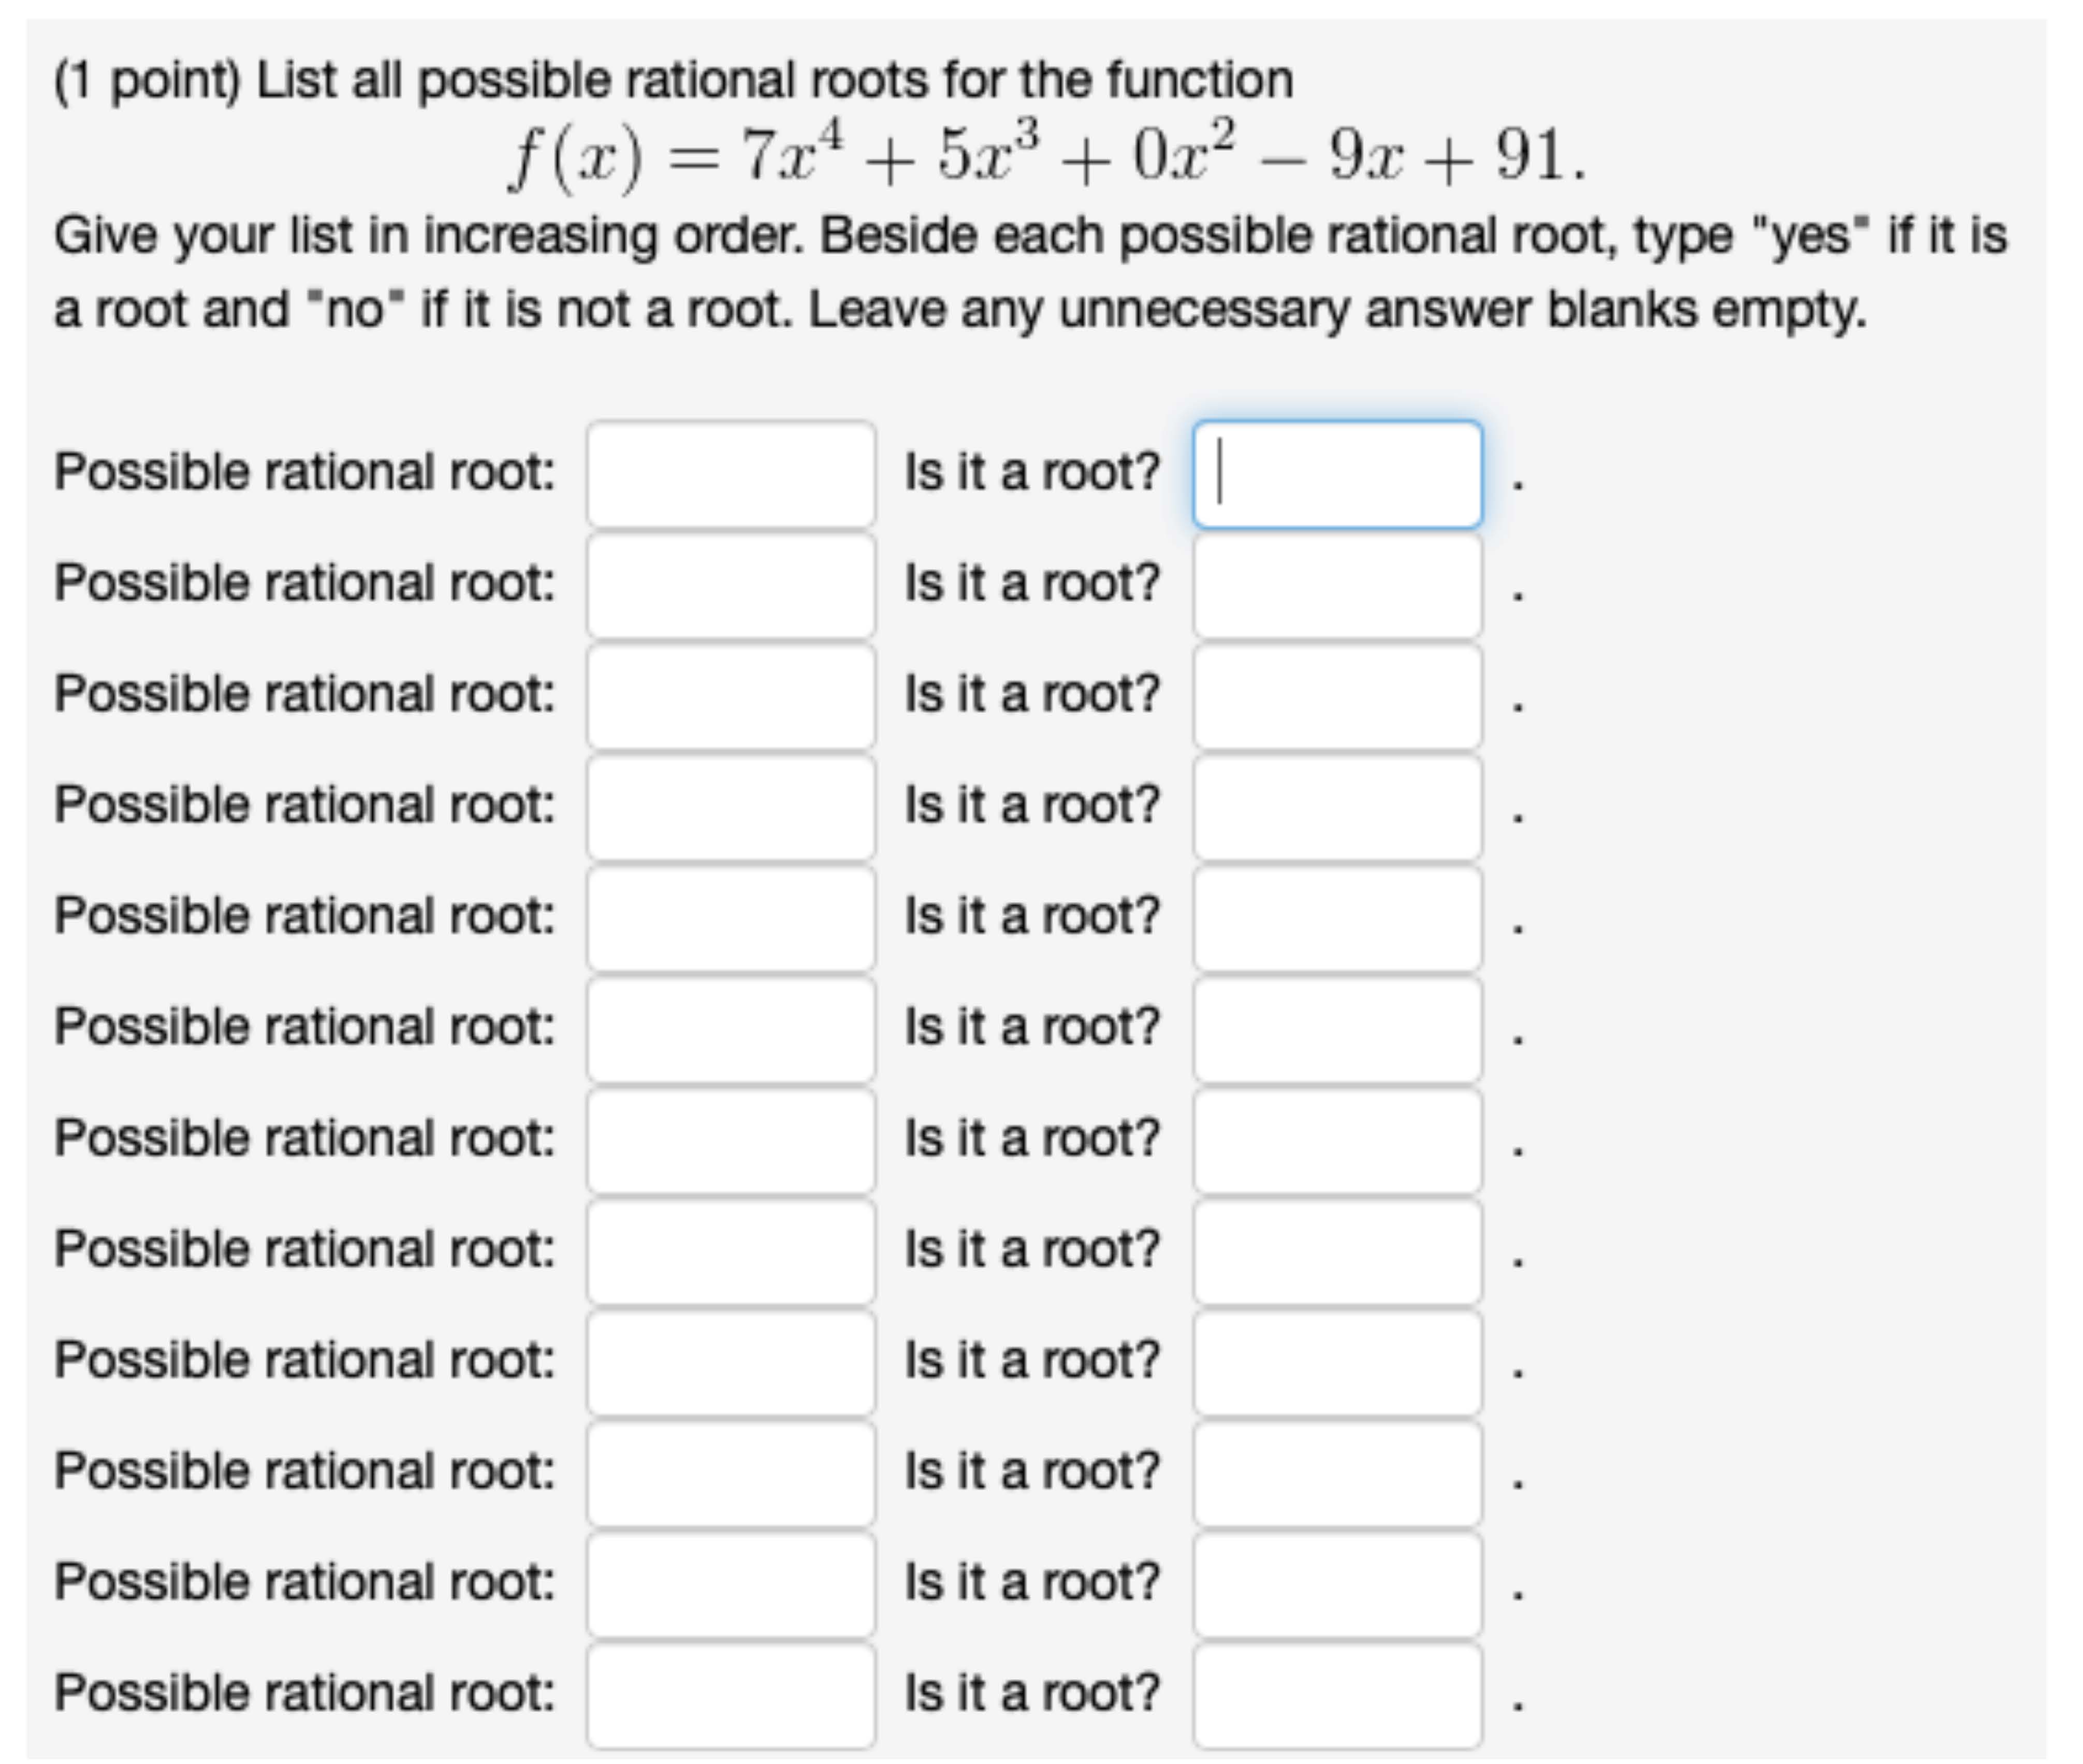Focus the tenth Possible rational root field
This screenshot has height=1764, width=2083.
(730, 1473)
